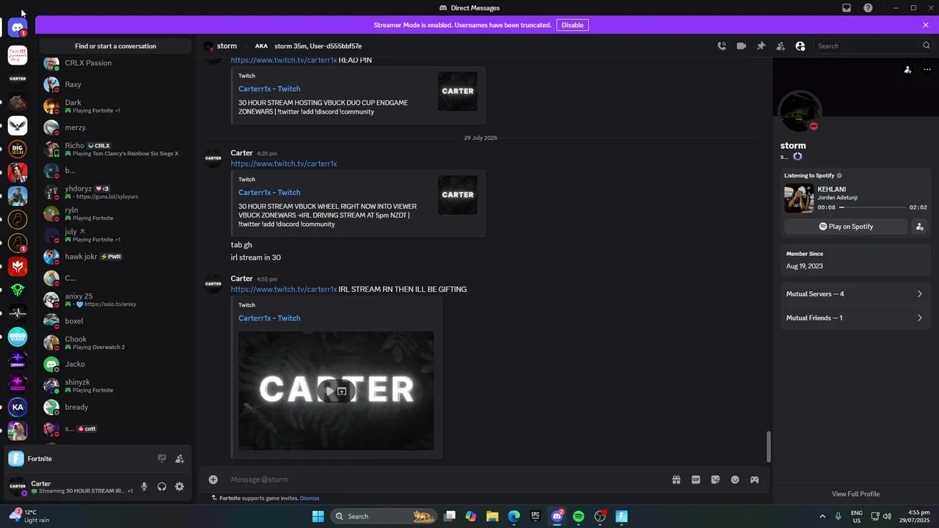Screen dimensions: 939x528
Task: Click Find or start a conversation
Action: (x=115, y=45)
